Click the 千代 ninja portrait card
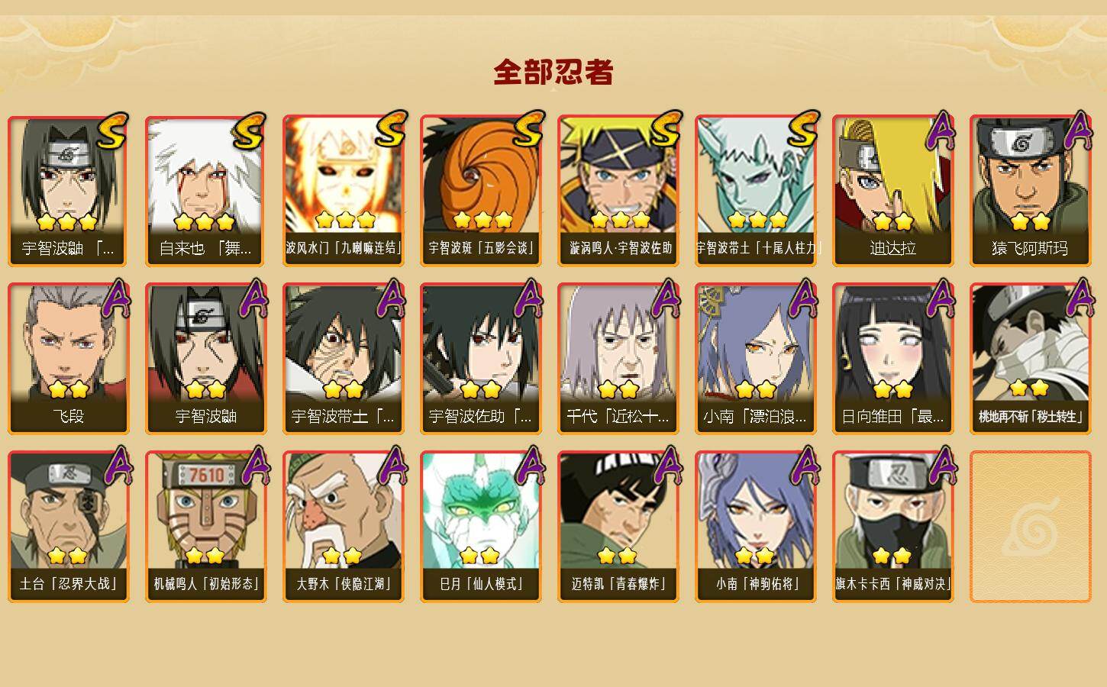Screen dimensions: 1107x687 point(618,359)
